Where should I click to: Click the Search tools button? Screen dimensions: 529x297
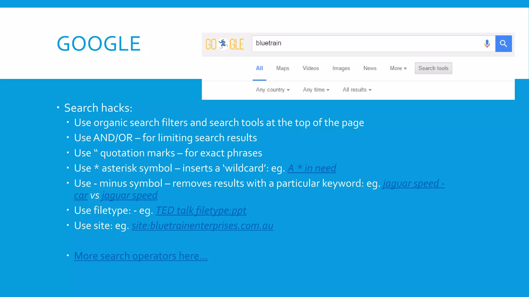(x=433, y=68)
